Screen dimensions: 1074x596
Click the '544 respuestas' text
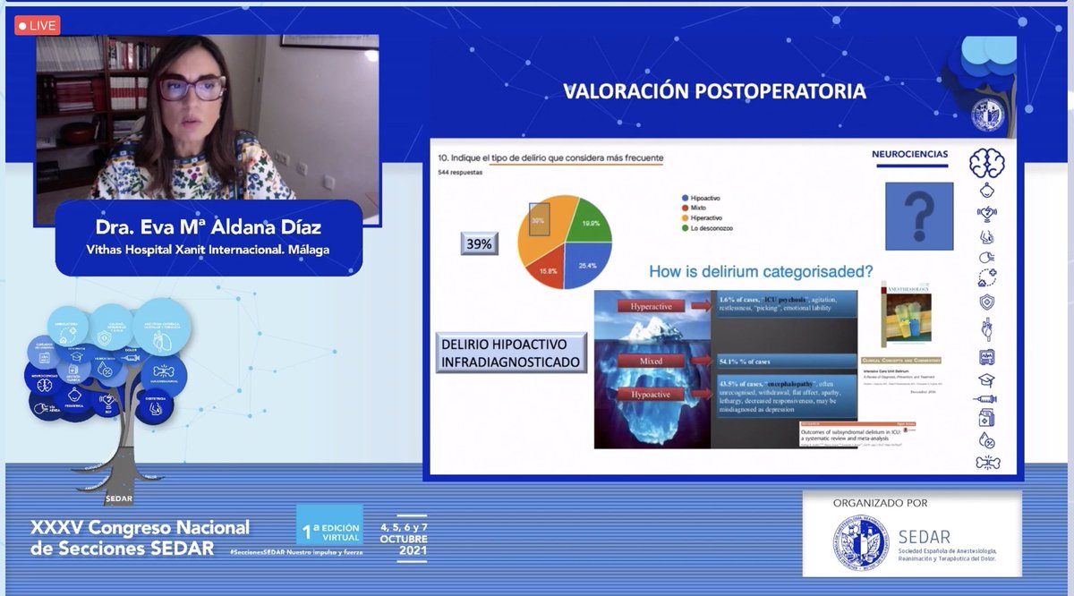coord(460,172)
